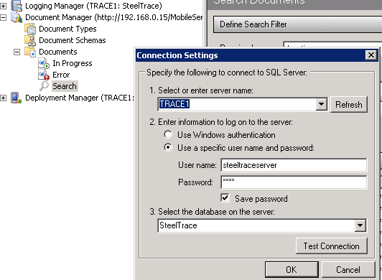
Task: Select the Deployment Manager tree label
Action: pyautogui.click(x=80, y=98)
